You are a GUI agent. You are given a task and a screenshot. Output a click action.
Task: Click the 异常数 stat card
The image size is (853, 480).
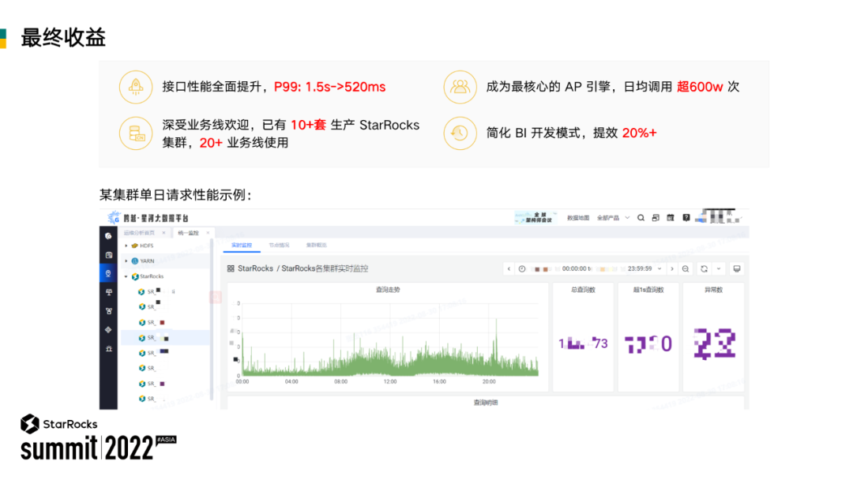(713, 336)
